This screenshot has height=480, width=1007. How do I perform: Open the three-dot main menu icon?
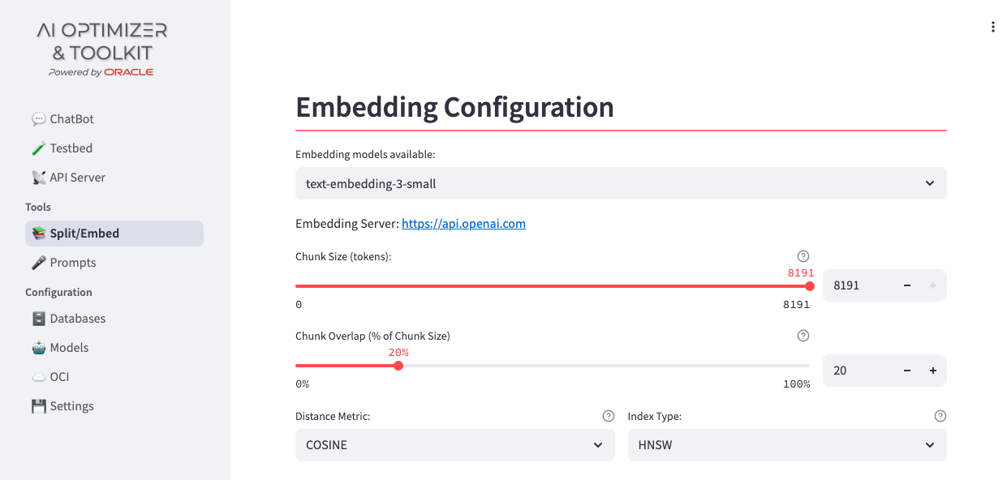(x=992, y=27)
